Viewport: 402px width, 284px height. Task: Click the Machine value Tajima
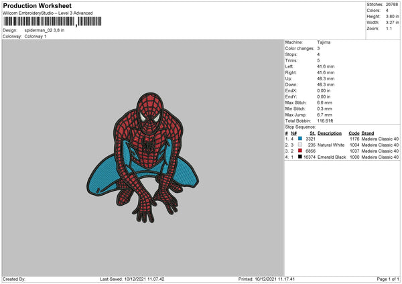[x=324, y=42]
